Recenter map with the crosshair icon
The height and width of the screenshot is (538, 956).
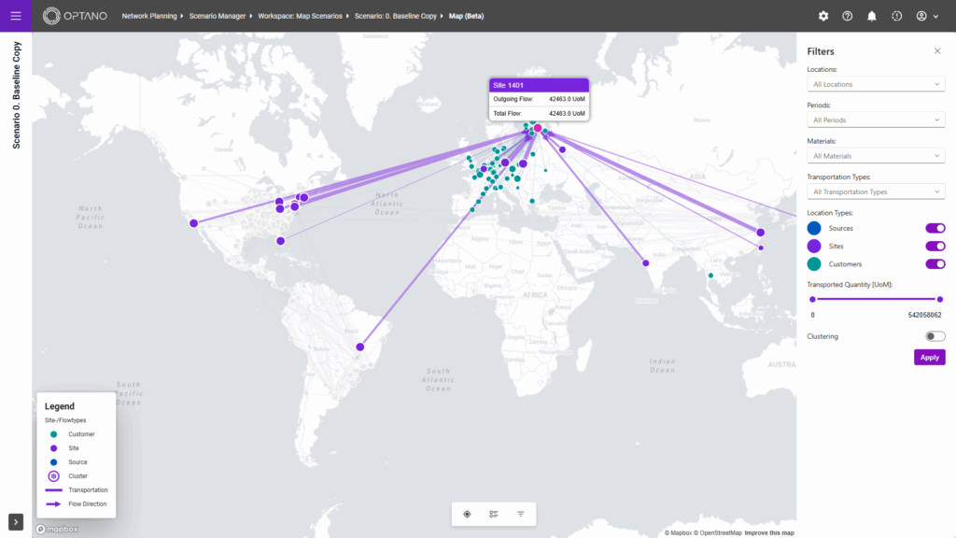point(467,514)
